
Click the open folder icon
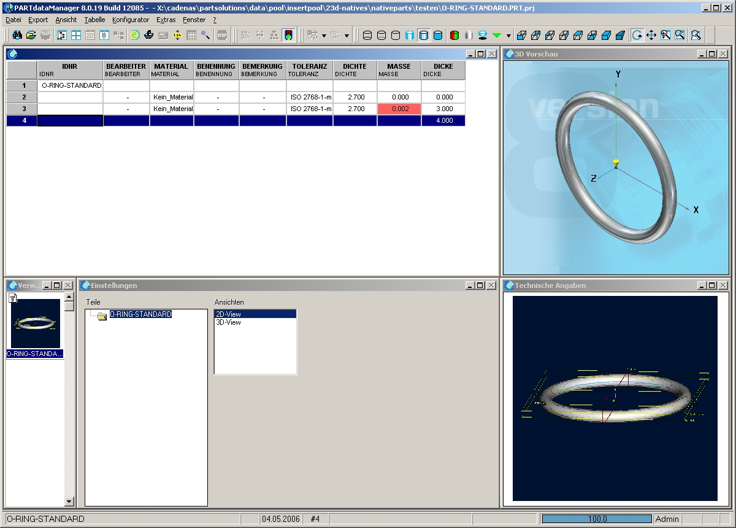pyautogui.click(x=31, y=36)
